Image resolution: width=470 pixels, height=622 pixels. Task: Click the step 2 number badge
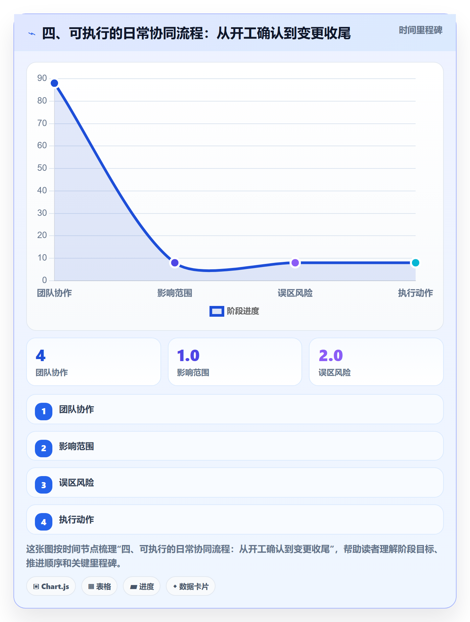44,448
